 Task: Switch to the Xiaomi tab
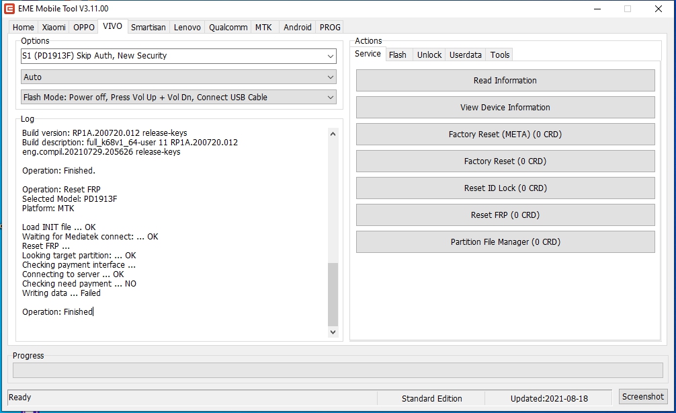pos(54,27)
